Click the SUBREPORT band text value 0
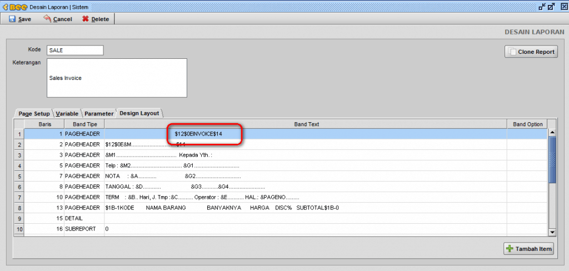 306,229
